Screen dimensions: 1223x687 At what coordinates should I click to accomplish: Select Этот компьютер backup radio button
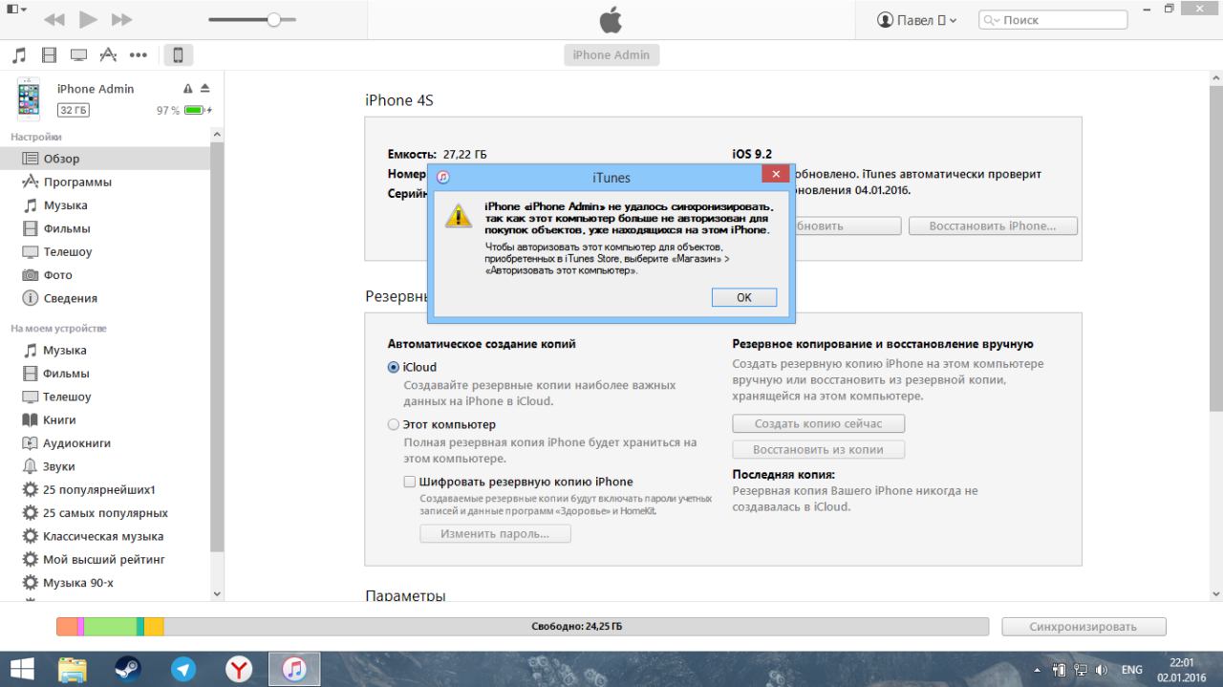(x=394, y=424)
